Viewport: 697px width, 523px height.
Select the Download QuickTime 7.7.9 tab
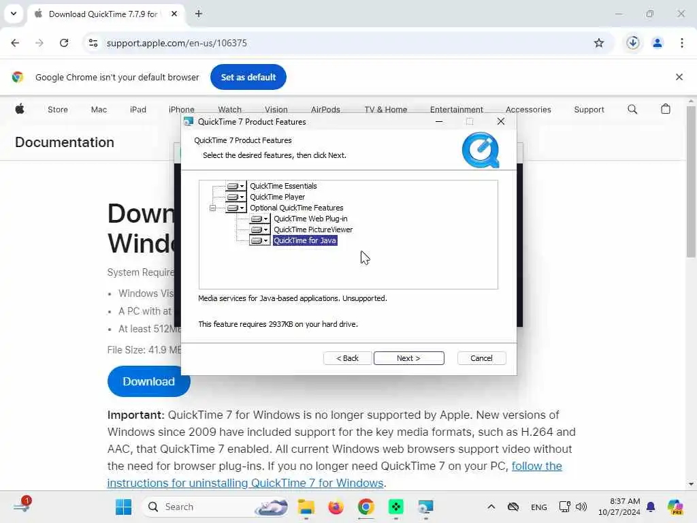[106, 14]
